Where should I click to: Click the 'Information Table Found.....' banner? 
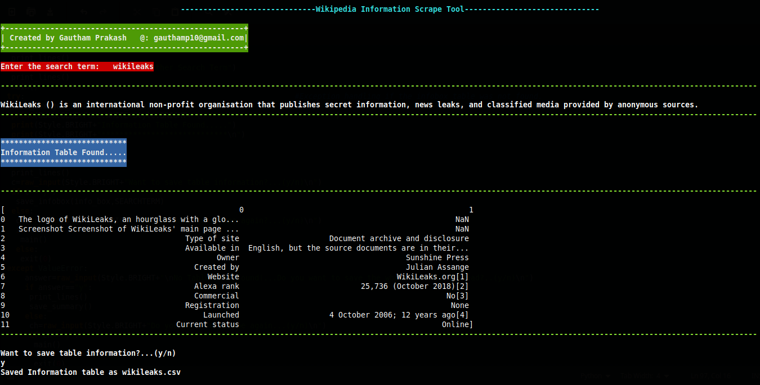tap(64, 152)
